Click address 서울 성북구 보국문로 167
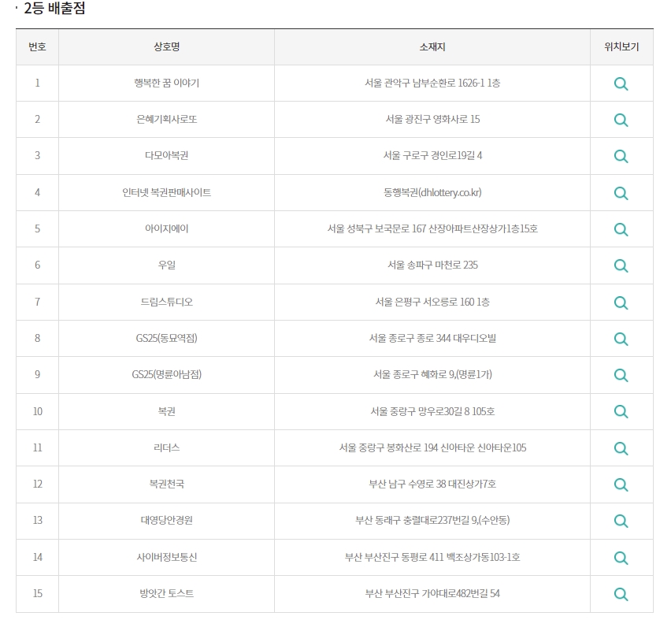 pos(376,228)
